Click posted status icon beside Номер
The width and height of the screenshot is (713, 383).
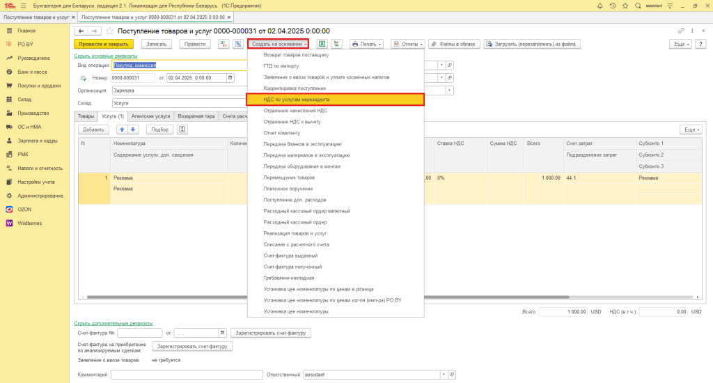84,78
